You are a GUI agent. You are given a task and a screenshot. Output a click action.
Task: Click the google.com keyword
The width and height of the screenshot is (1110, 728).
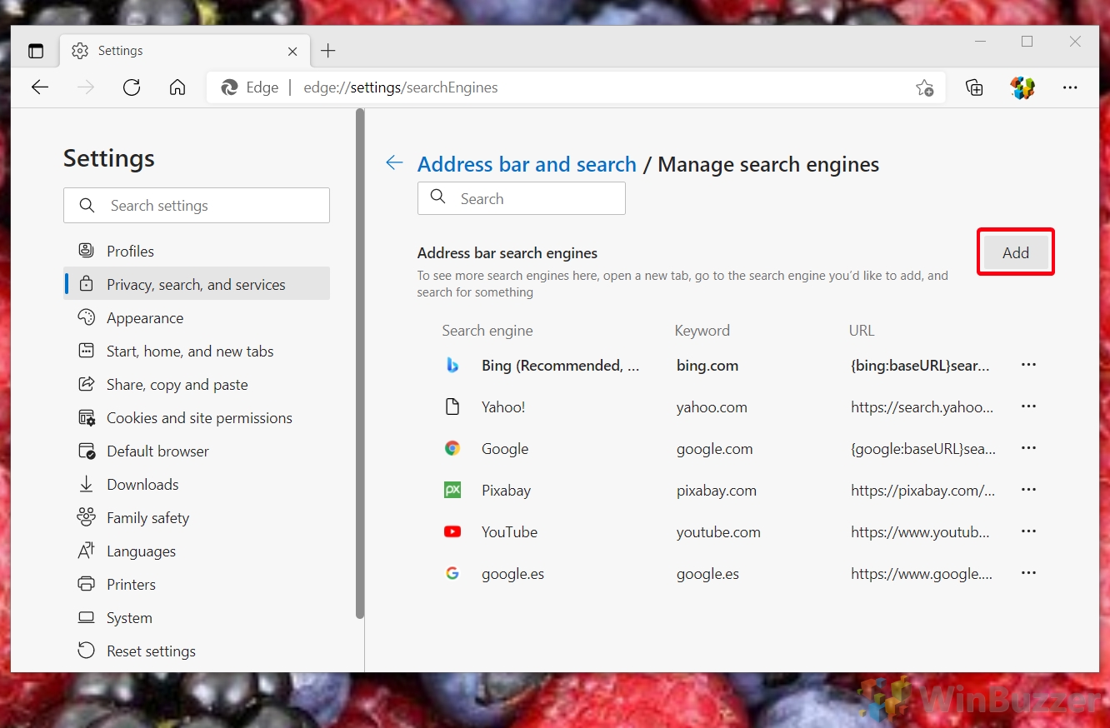pyautogui.click(x=714, y=448)
